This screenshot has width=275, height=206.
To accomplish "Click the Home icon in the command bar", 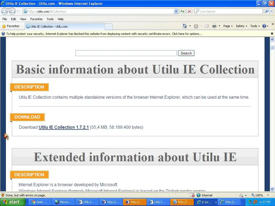I will point(185,26).
